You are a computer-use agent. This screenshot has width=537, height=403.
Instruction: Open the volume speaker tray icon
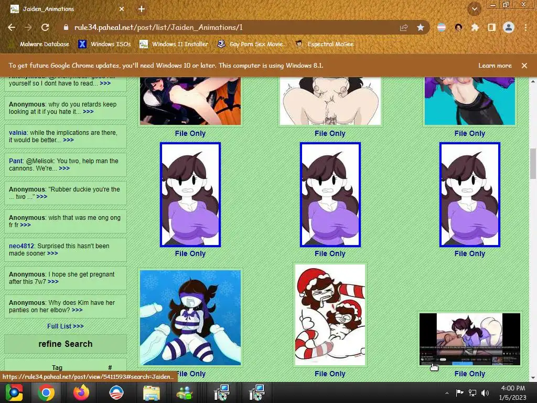coord(485,393)
